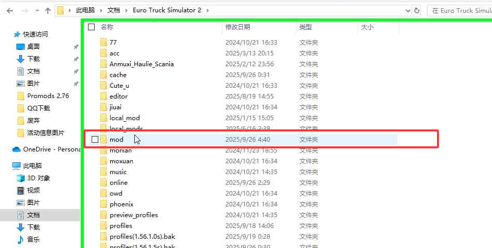This screenshot has width=492, height=248.
Task: Click date 2025/9/26 4:40 of mod
Action: click(248, 139)
